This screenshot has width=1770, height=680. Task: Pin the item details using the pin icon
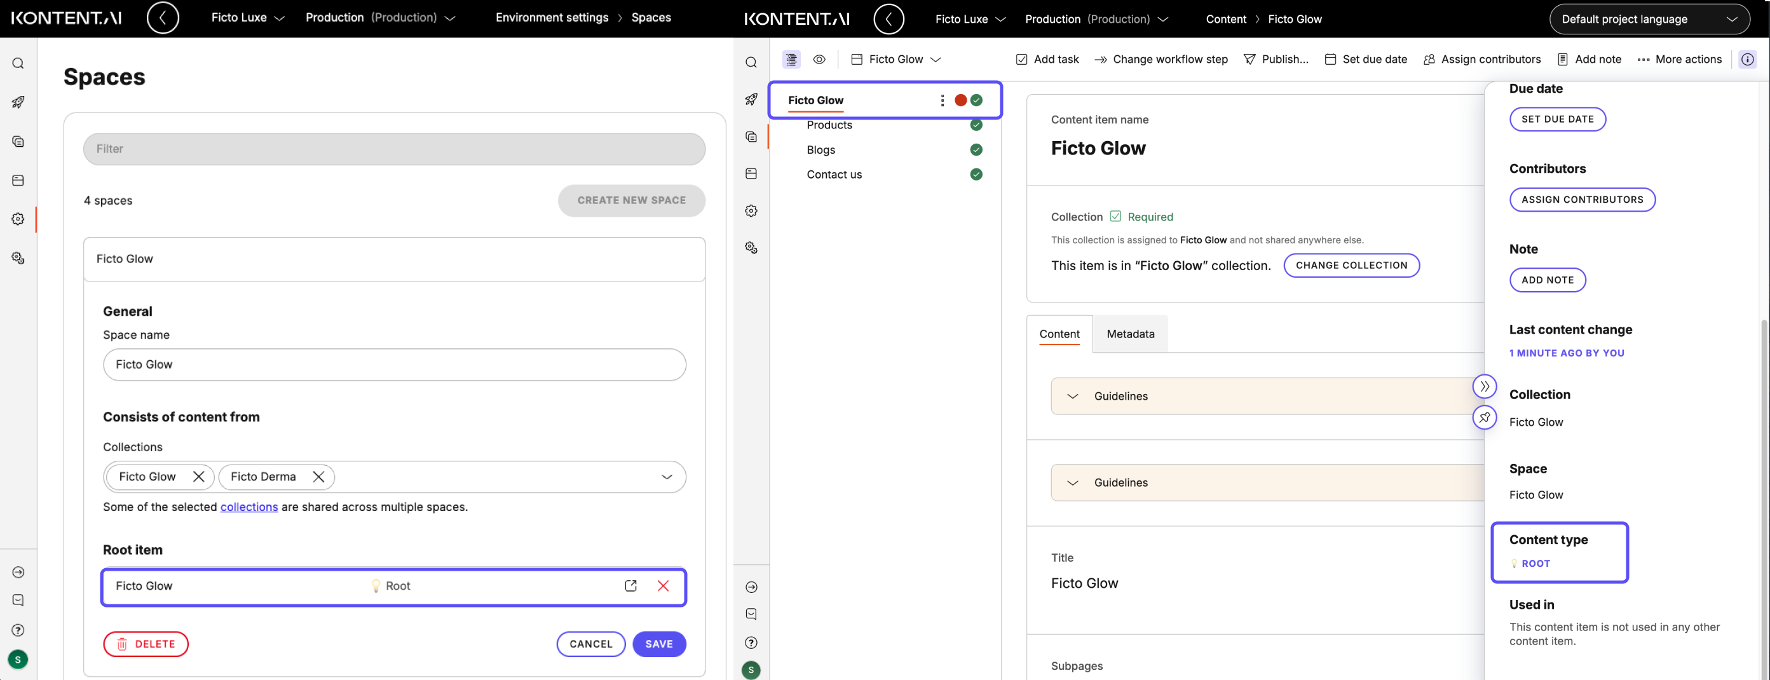(1485, 417)
